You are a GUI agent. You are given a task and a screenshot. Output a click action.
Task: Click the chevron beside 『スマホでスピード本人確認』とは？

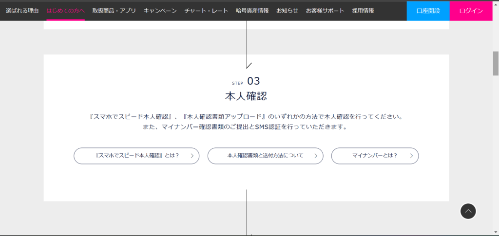point(192,156)
